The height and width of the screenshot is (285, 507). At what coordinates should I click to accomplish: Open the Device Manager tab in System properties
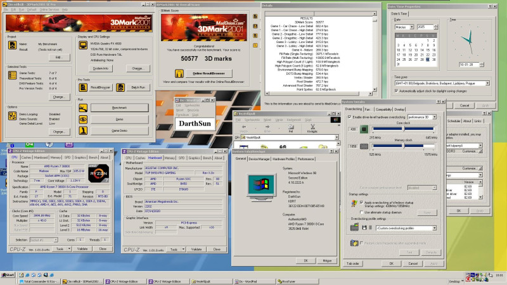259,159
